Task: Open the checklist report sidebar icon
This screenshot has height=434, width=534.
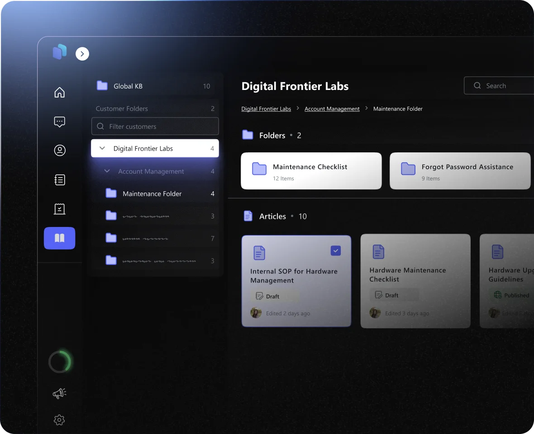Action: click(x=59, y=209)
